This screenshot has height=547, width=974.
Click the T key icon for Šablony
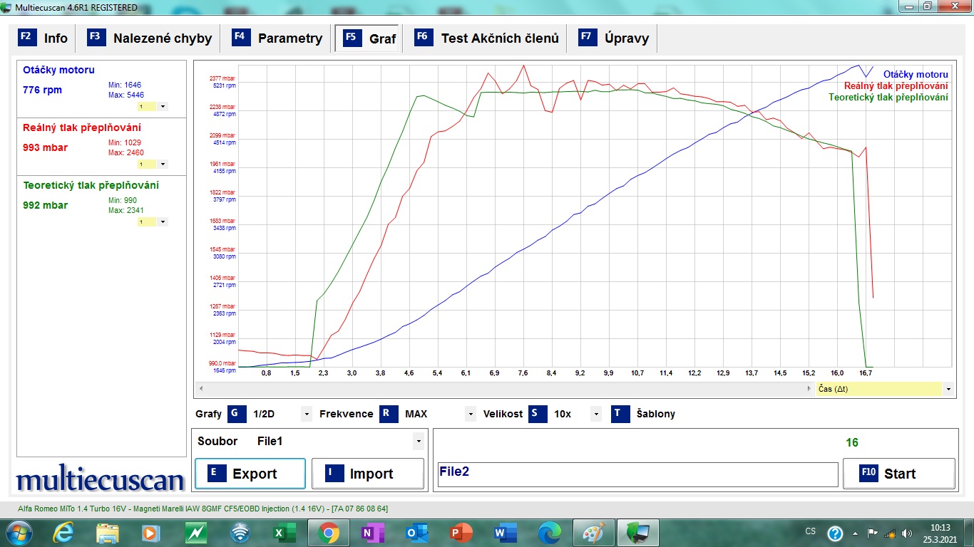pyautogui.click(x=620, y=414)
